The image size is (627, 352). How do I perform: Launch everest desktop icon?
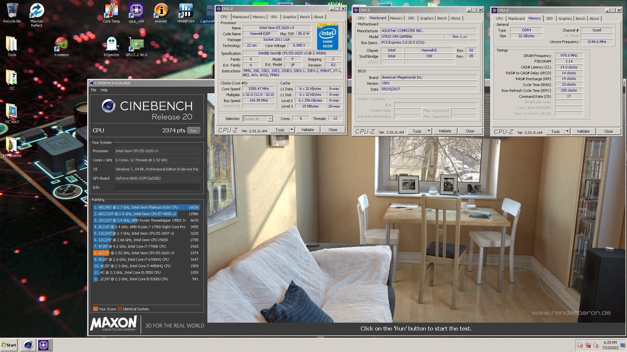click(x=161, y=13)
